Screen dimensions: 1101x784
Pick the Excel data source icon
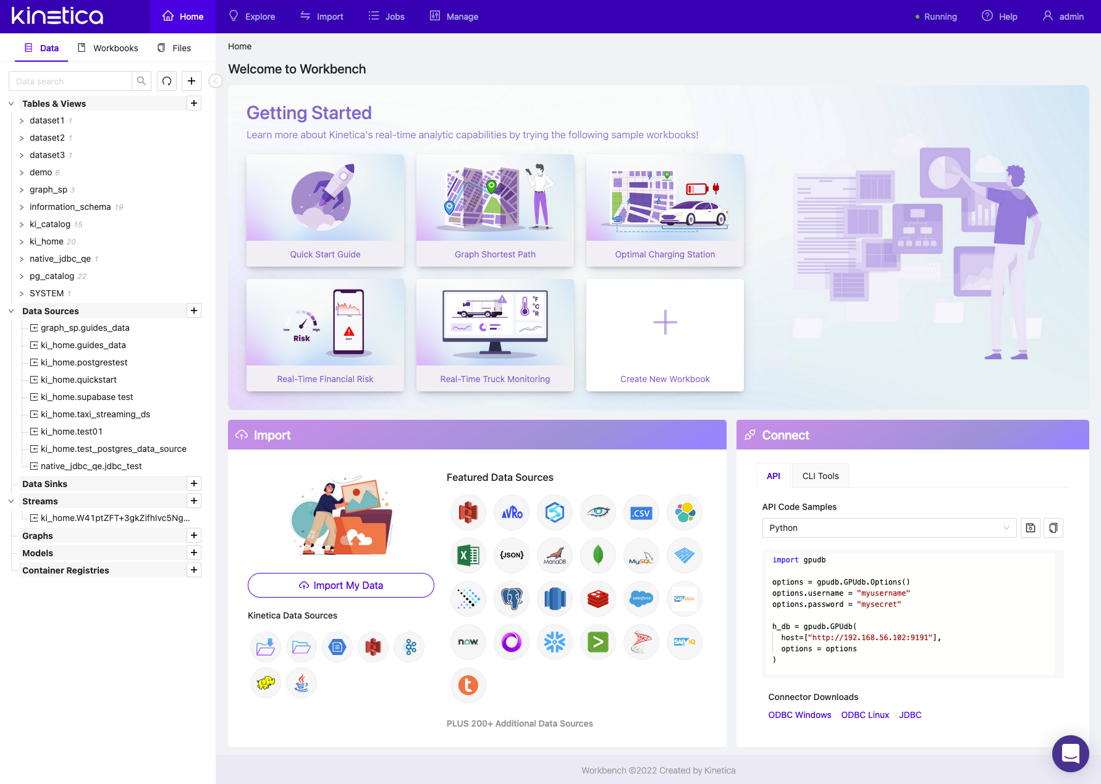point(468,556)
